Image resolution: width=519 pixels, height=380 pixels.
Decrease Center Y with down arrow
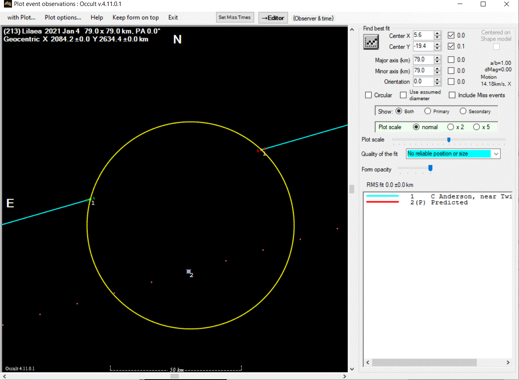[x=437, y=49]
